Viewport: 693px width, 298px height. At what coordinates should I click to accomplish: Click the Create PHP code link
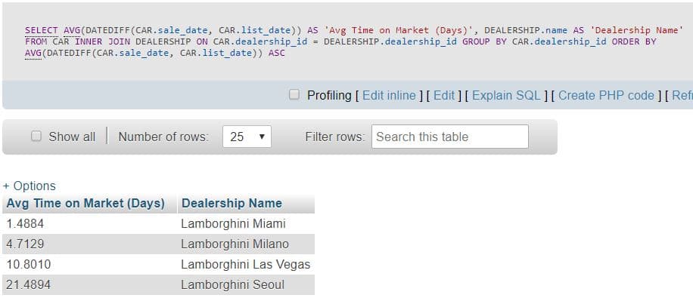coord(606,96)
